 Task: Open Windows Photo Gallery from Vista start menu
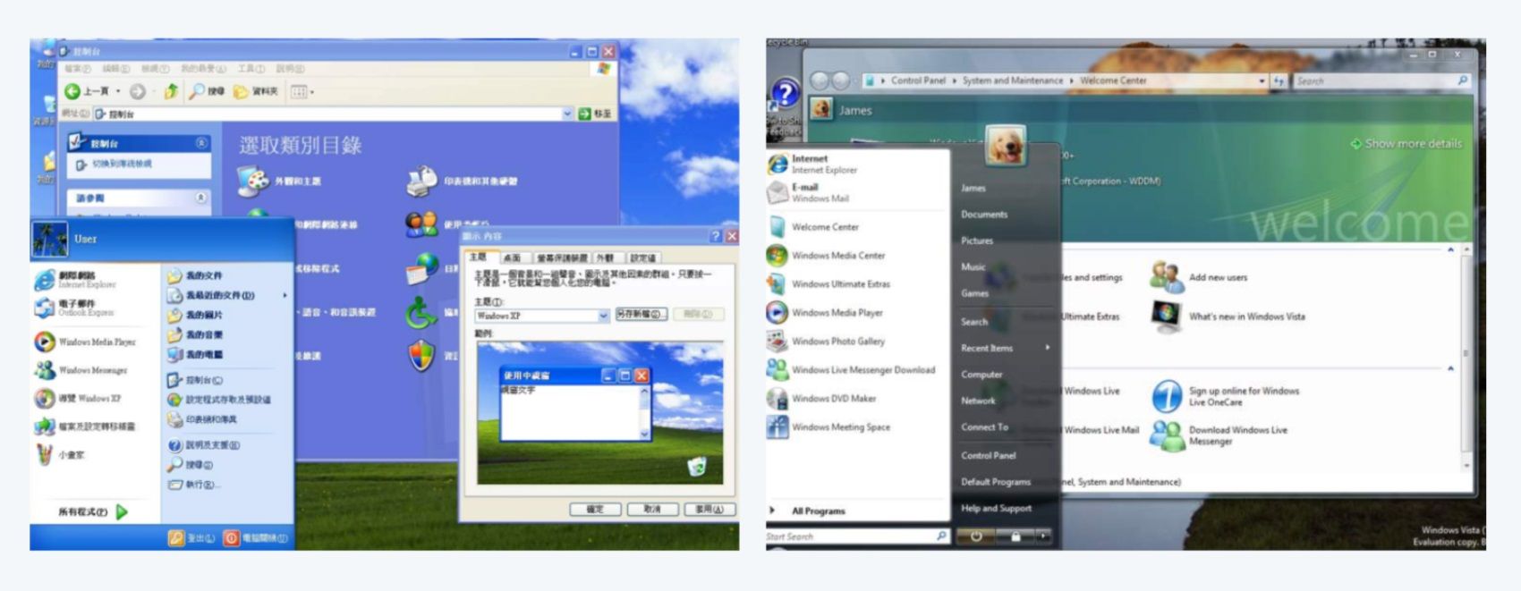[827, 342]
